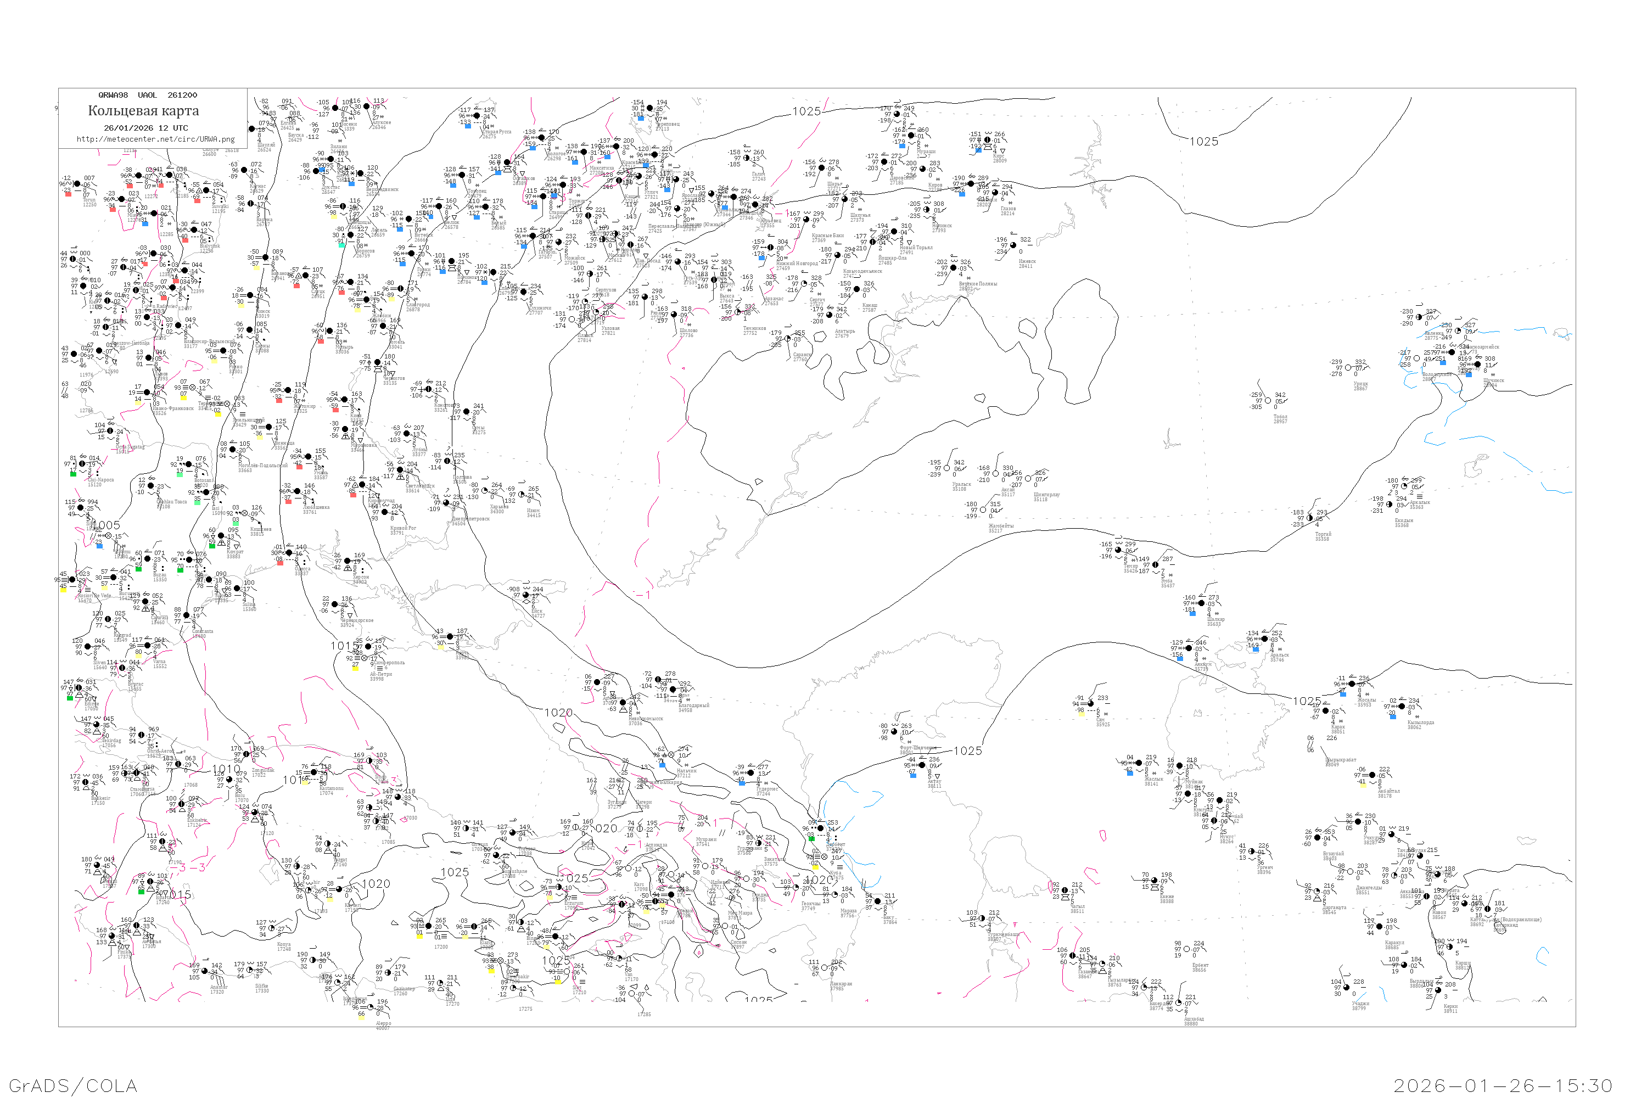Screen dimensions: 1647x1098
Task: Click the QRWA98 UAOL 261200 header code
Action: tap(148, 95)
